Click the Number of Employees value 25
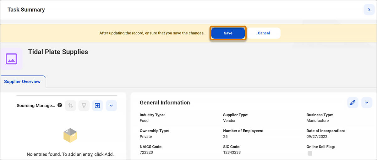Screen dimensions: 377x160 click(x=225, y=137)
